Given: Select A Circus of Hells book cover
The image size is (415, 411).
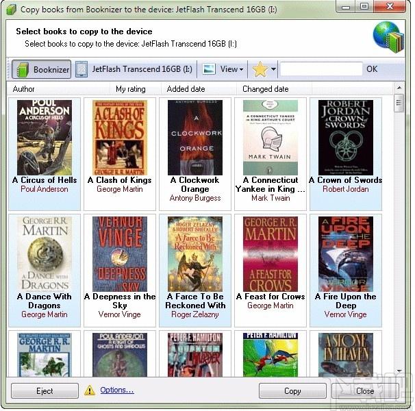Looking at the screenshot, I should click(x=45, y=138).
